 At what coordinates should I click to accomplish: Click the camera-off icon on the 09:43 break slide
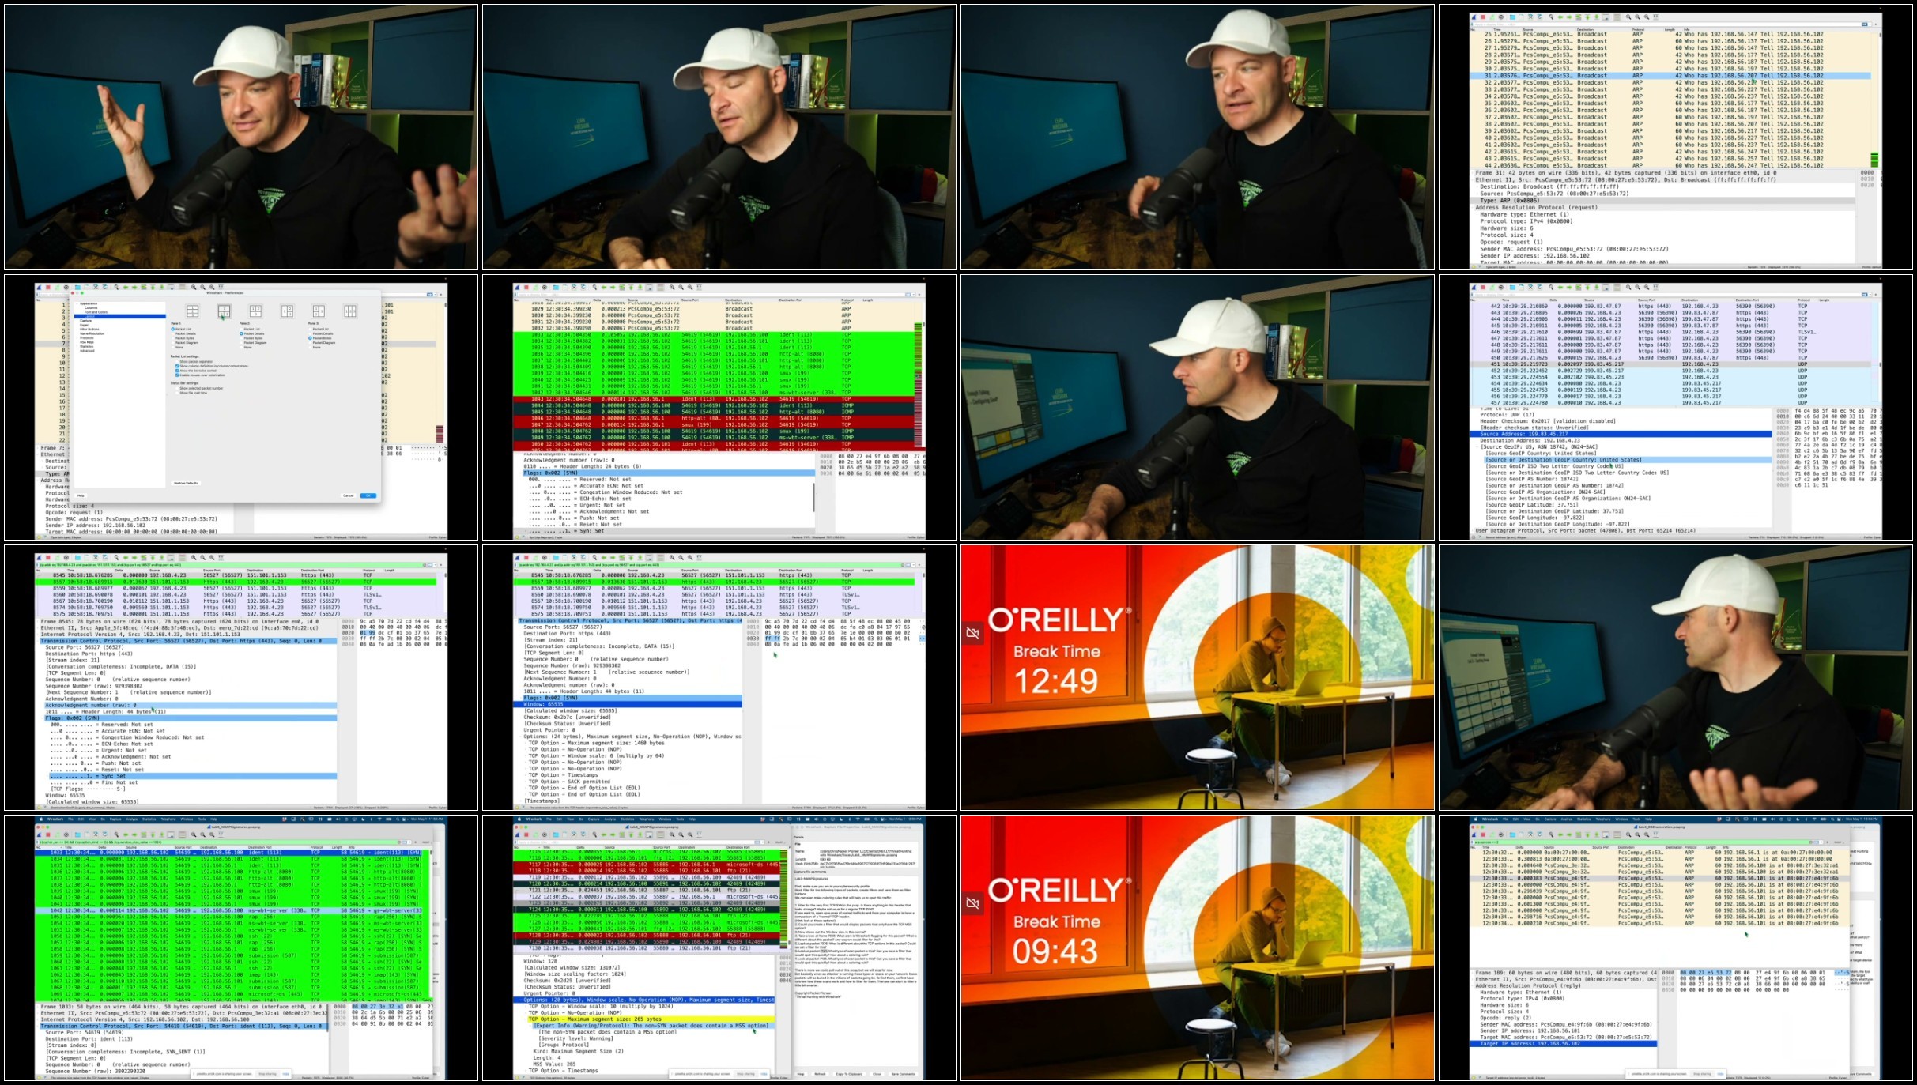973,903
